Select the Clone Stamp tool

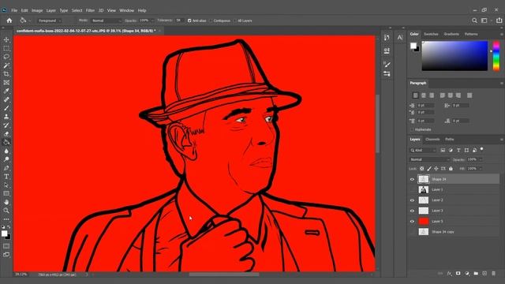[x=6, y=117]
